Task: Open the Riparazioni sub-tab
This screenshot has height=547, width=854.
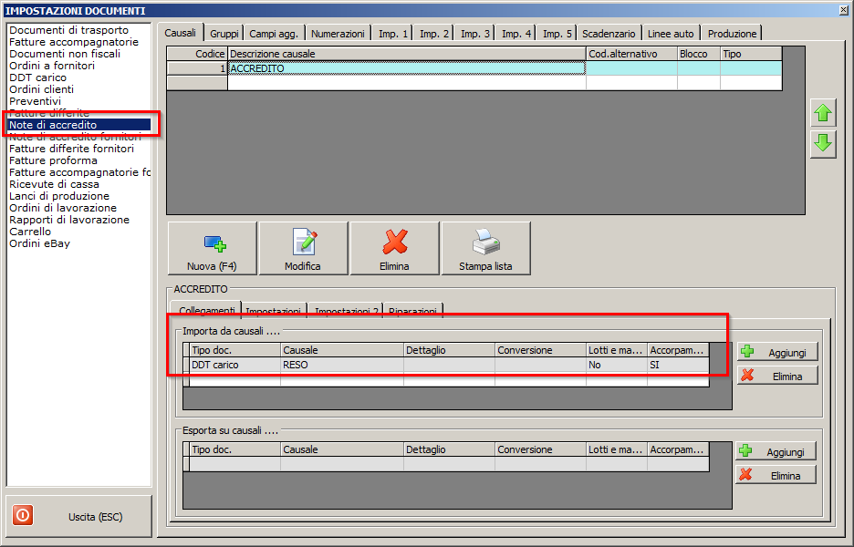Action: 412,310
